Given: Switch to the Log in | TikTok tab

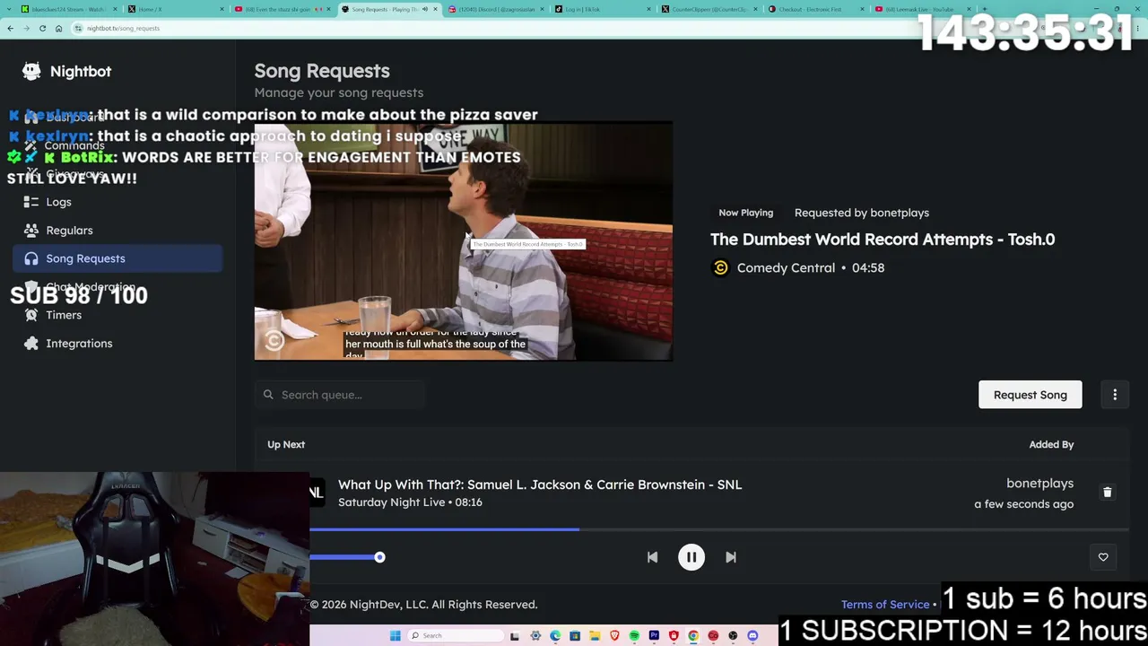Looking at the screenshot, I should click(x=602, y=9).
